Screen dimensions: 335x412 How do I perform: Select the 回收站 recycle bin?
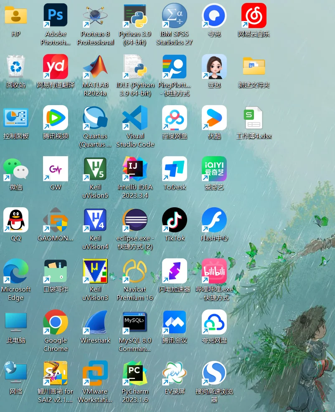coord(16,67)
